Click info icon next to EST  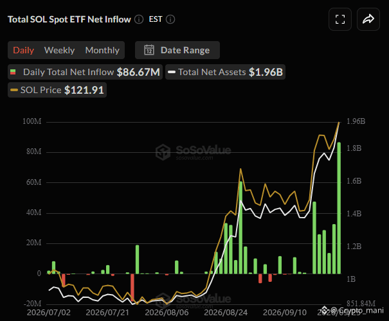tap(170, 19)
